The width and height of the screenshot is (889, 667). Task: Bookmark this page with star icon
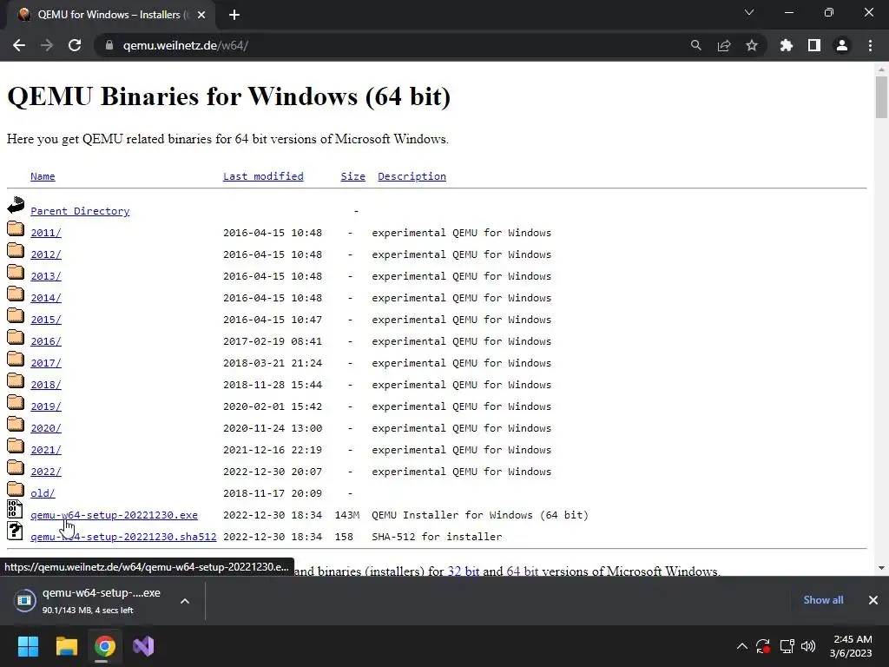[x=751, y=45]
